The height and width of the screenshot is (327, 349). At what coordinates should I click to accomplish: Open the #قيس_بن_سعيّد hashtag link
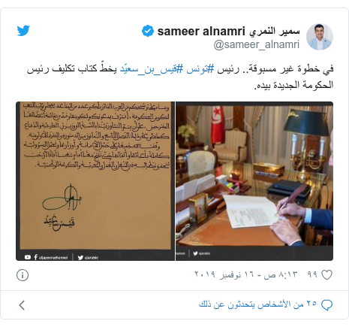pyautogui.click(x=152, y=68)
